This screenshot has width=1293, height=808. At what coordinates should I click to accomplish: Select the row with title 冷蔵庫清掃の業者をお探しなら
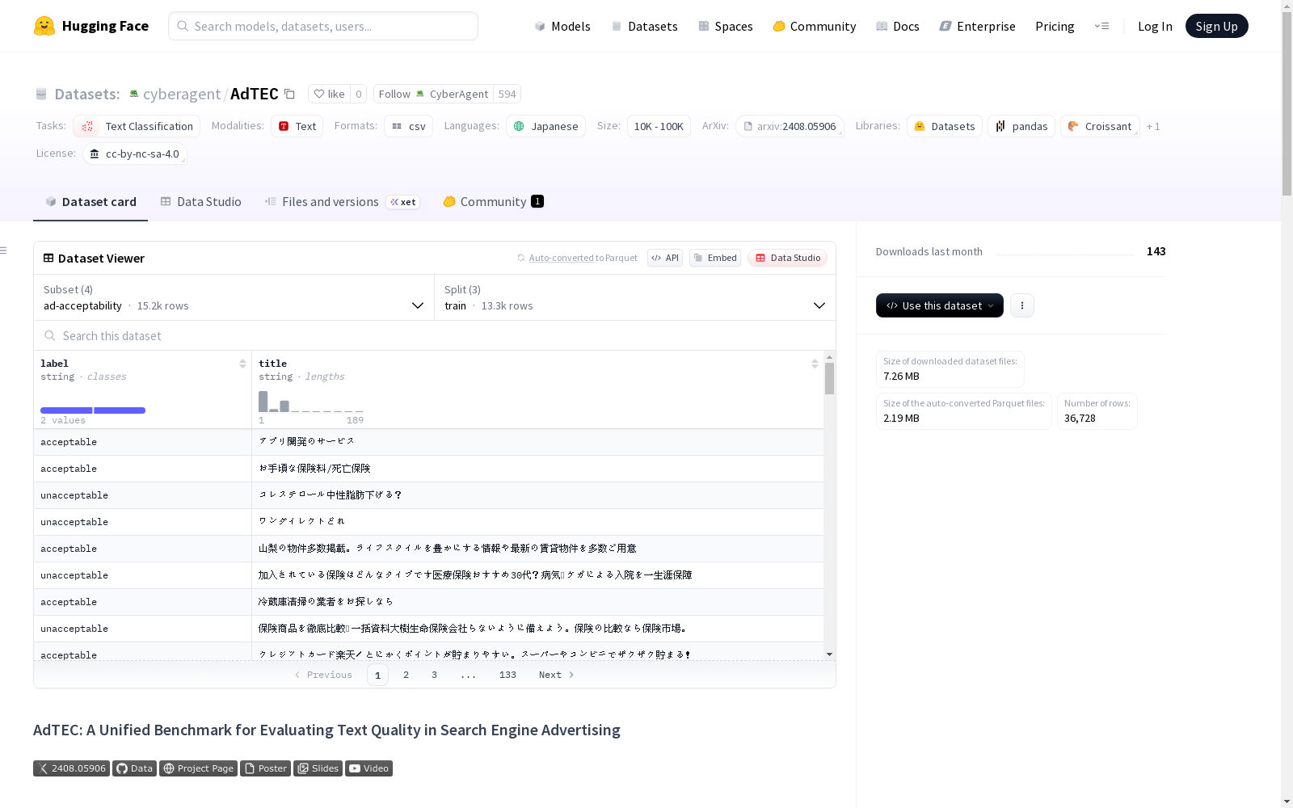[x=428, y=602]
